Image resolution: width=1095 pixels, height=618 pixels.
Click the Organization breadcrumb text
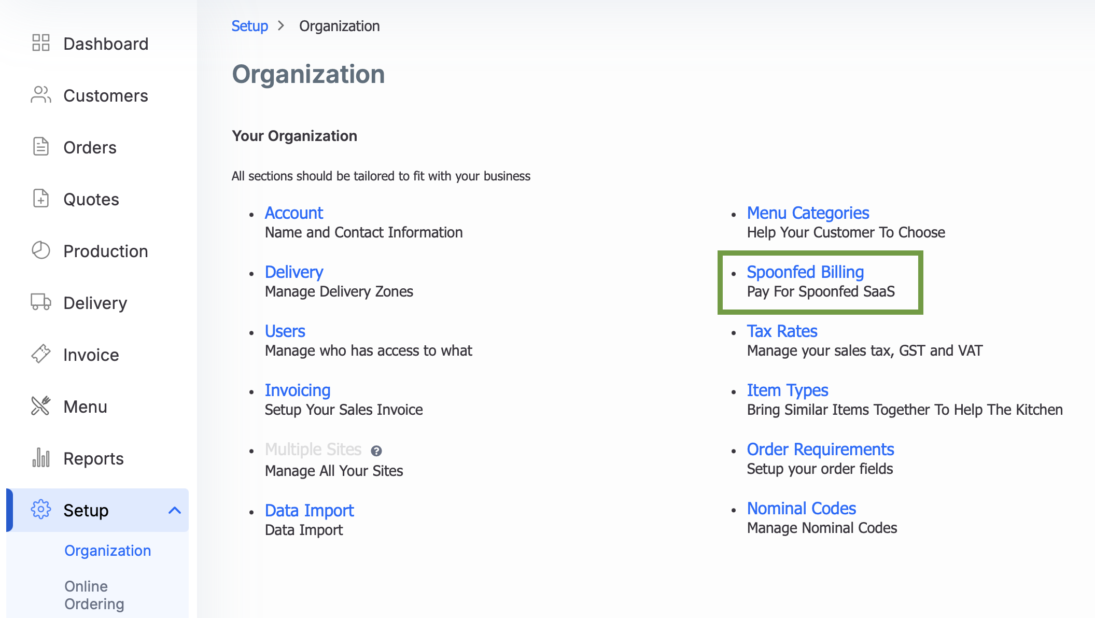pyautogui.click(x=340, y=26)
